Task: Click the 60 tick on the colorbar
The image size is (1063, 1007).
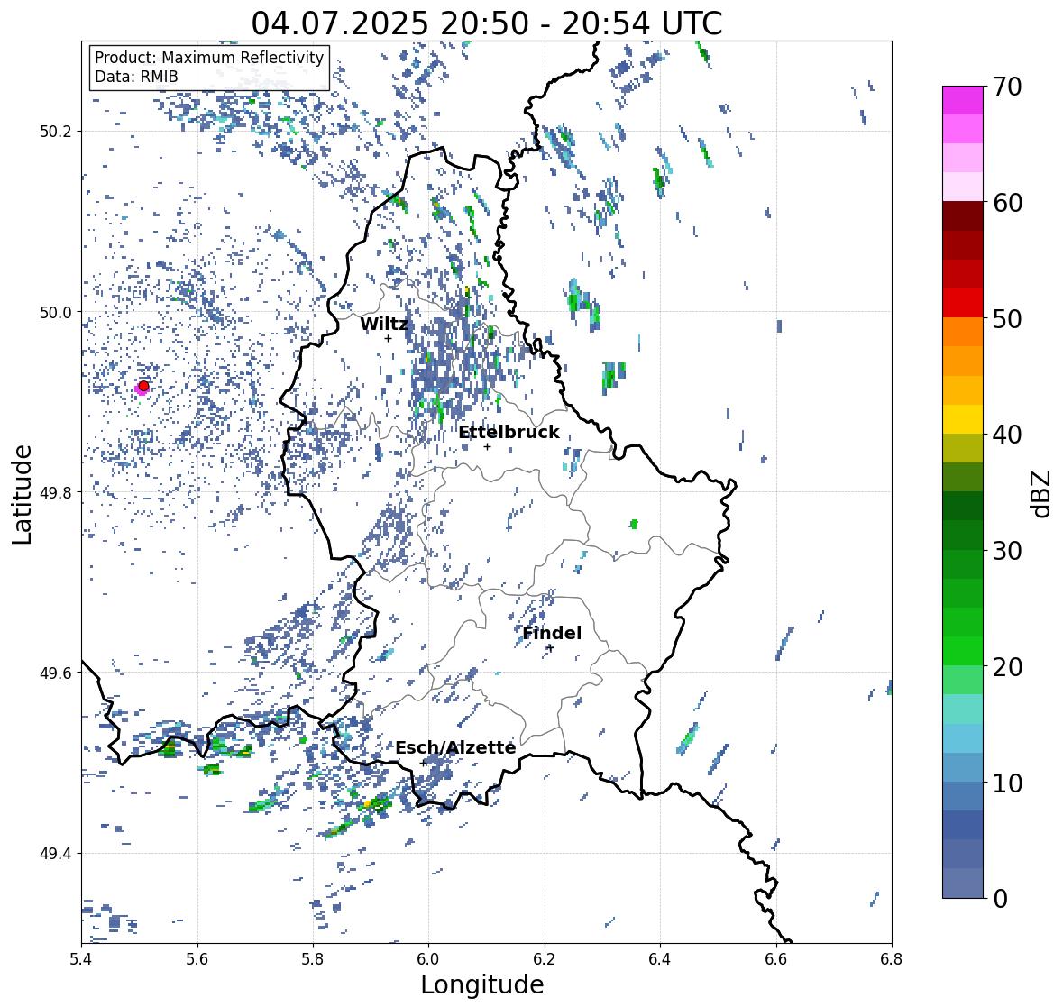Action: coord(1007,203)
